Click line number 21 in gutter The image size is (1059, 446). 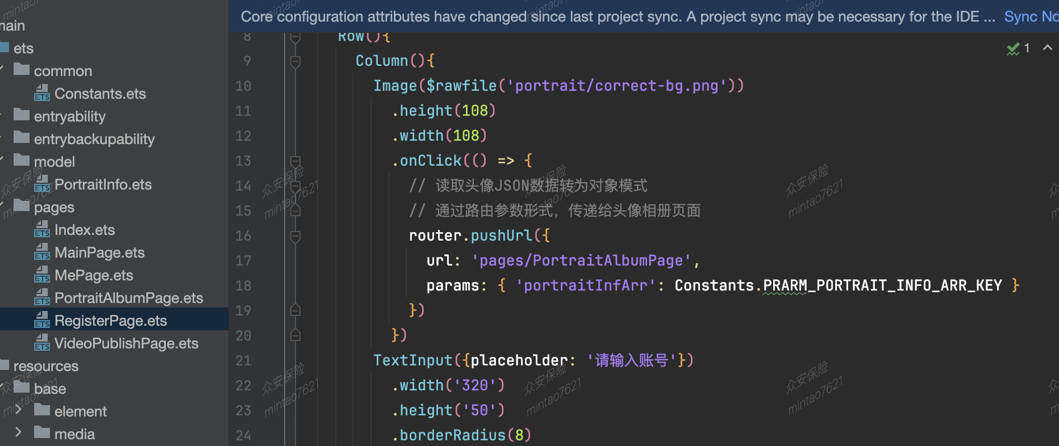click(243, 360)
